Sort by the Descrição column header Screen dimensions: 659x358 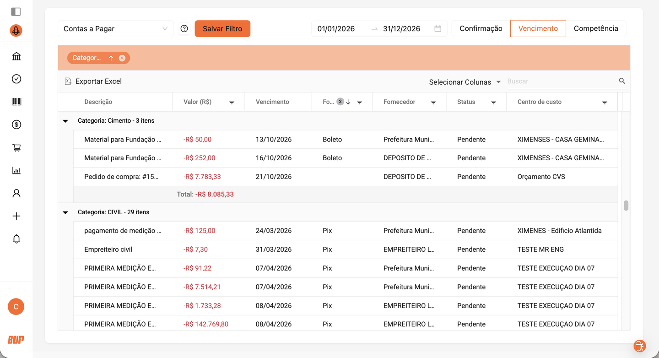coord(98,102)
